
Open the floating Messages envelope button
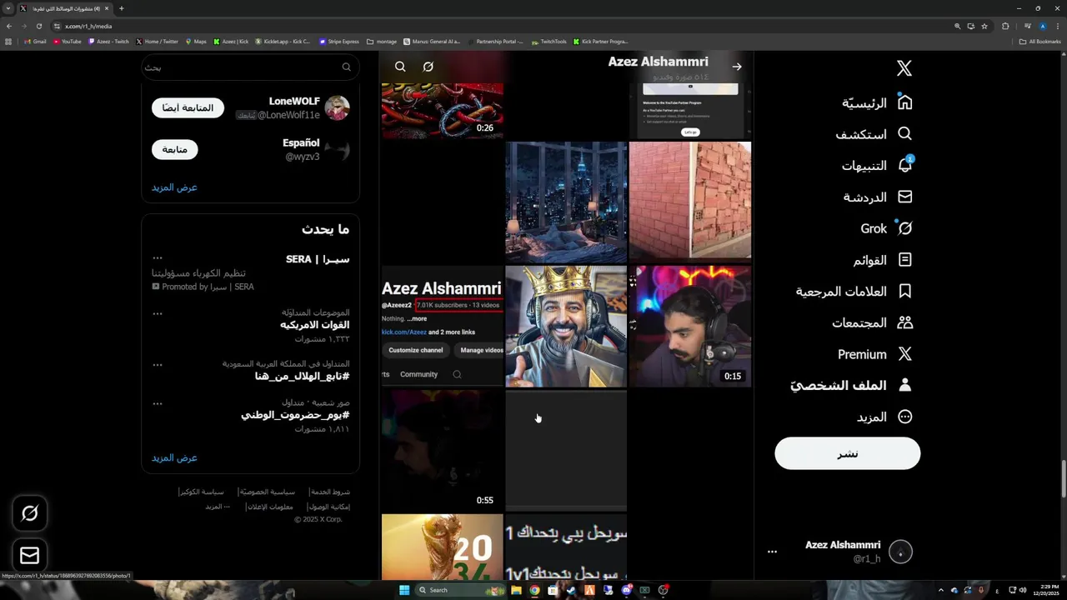click(x=30, y=555)
